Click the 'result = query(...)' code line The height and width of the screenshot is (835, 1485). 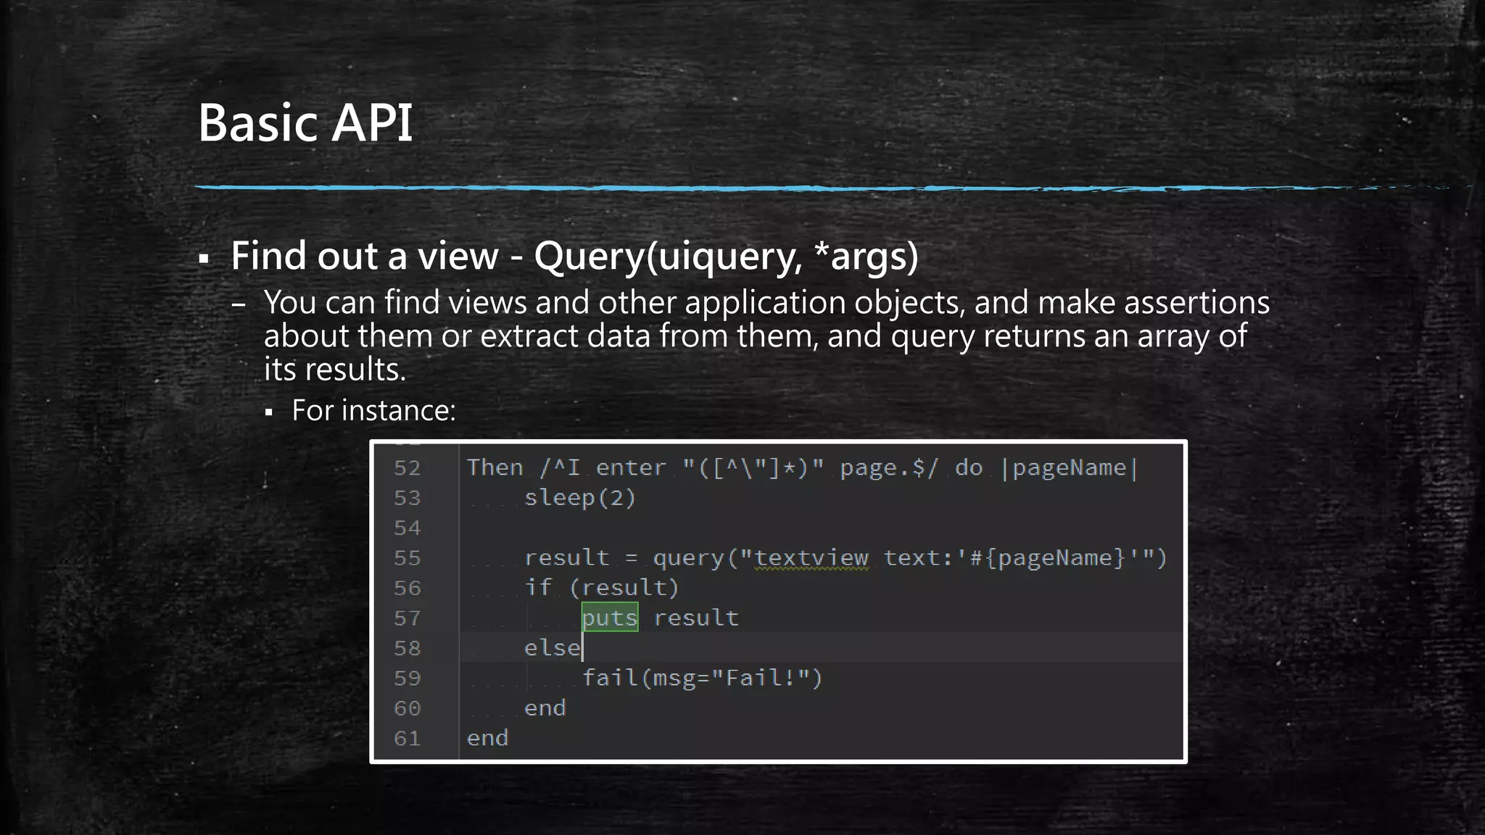pos(845,558)
